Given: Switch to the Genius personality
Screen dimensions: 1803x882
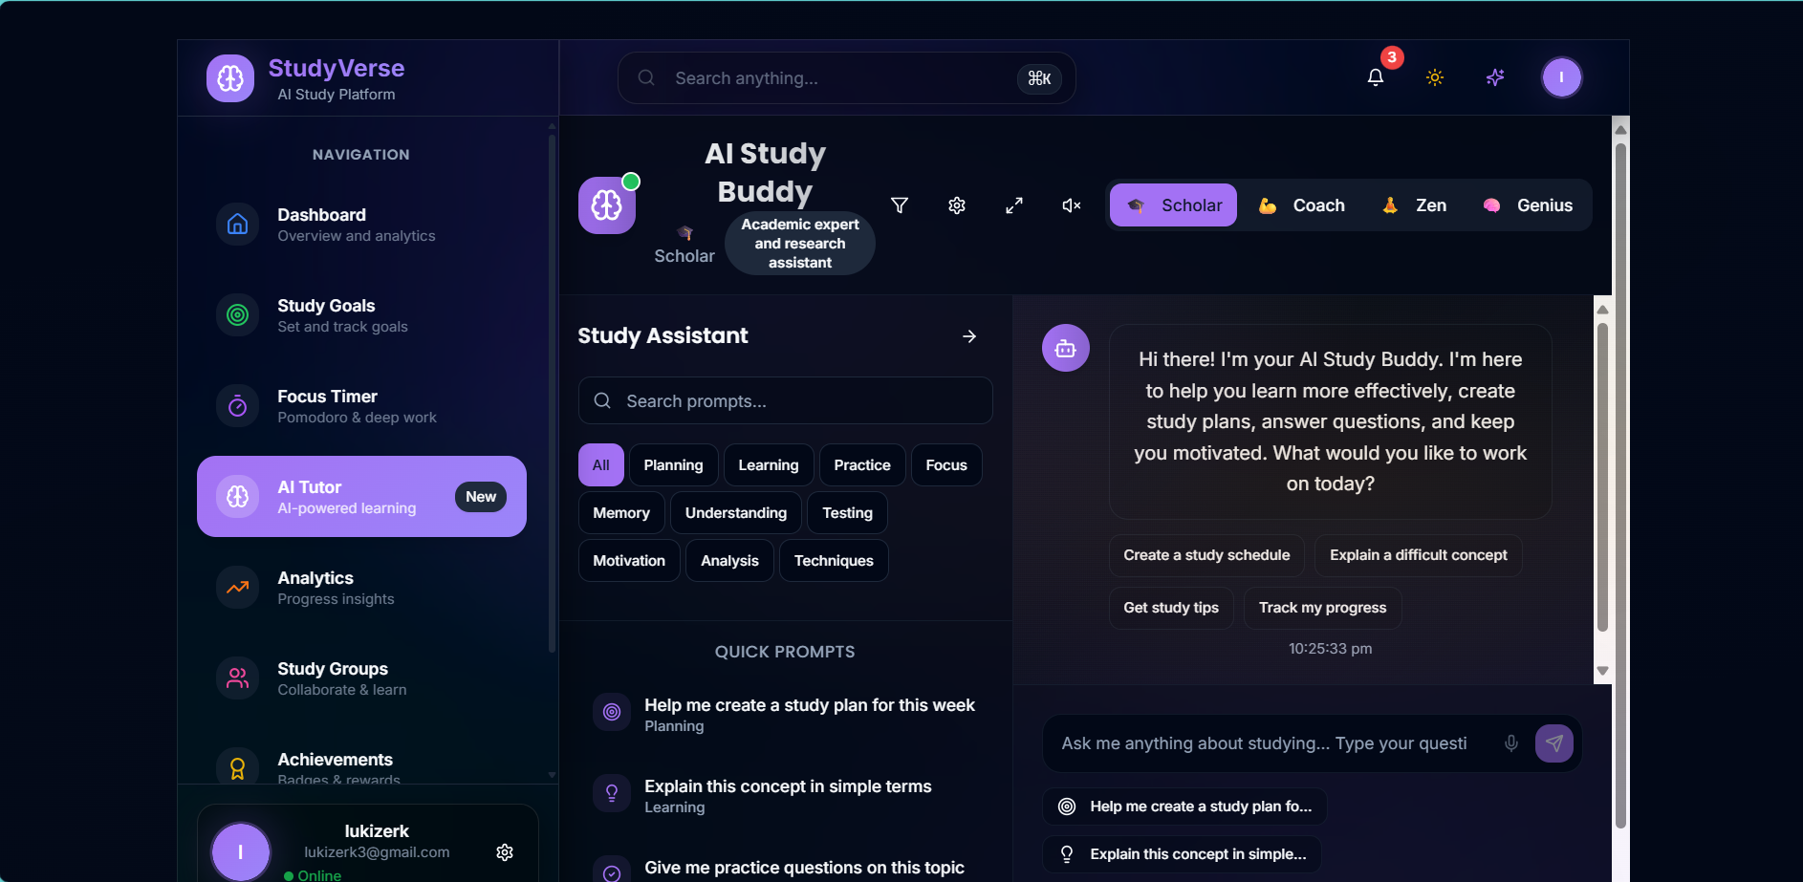Looking at the screenshot, I should [1528, 205].
